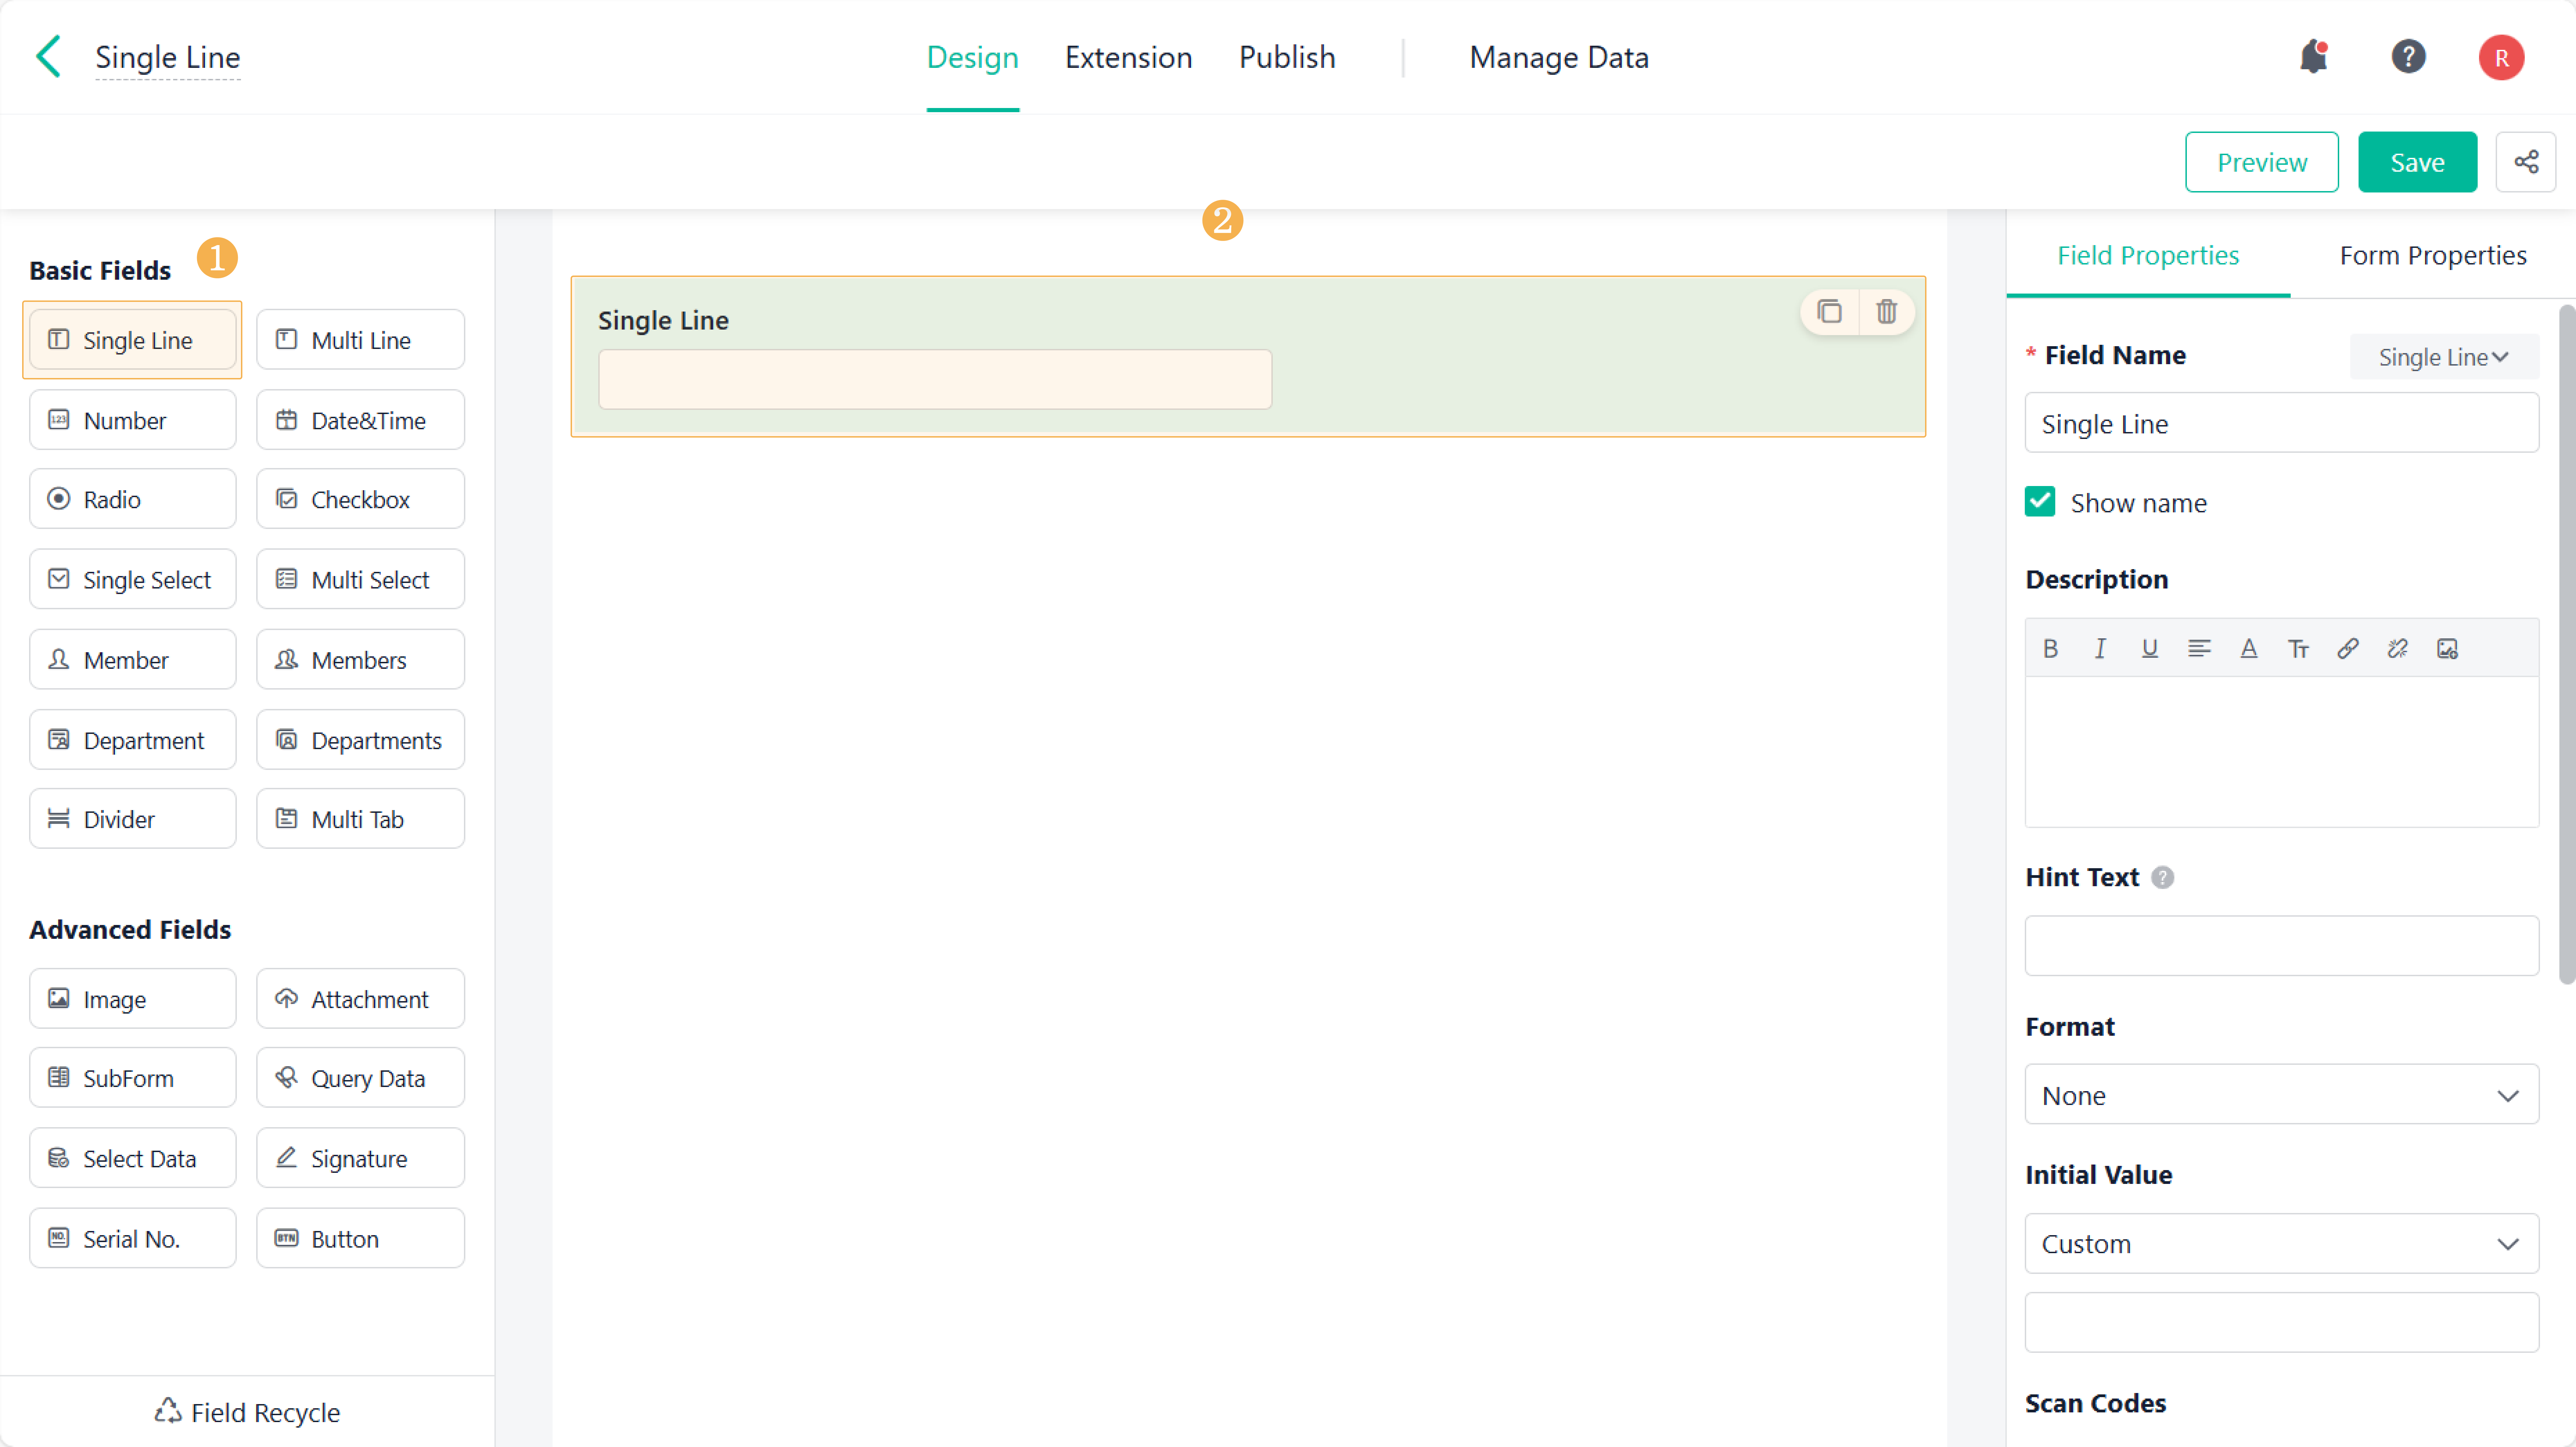Add a Multi Tab field
This screenshot has width=2576, height=1447.
pos(360,819)
